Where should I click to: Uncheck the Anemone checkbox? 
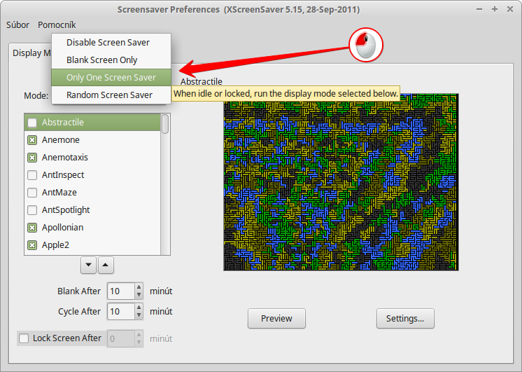pyautogui.click(x=32, y=140)
